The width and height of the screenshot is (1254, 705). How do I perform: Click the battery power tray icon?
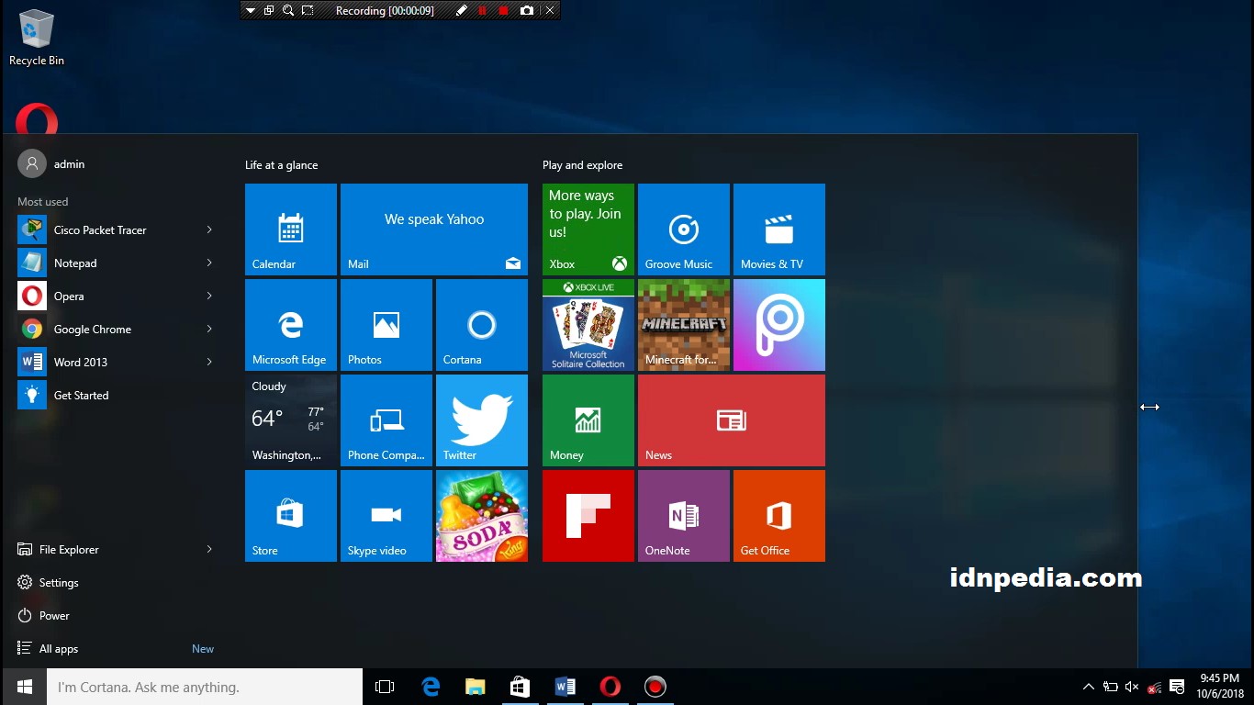pyautogui.click(x=1111, y=687)
